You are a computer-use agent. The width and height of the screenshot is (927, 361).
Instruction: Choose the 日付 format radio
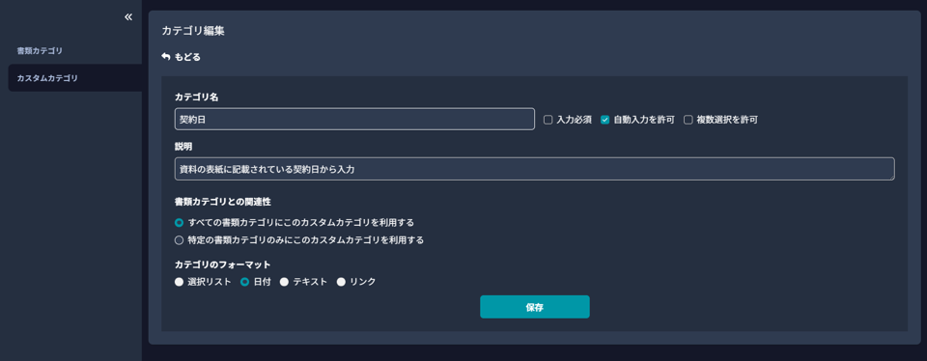[x=244, y=283]
